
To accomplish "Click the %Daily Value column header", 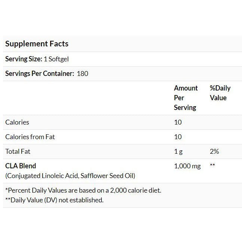I will pyautogui.click(x=220, y=93).
